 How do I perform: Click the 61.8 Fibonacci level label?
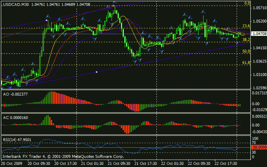(x=246, y=62)
